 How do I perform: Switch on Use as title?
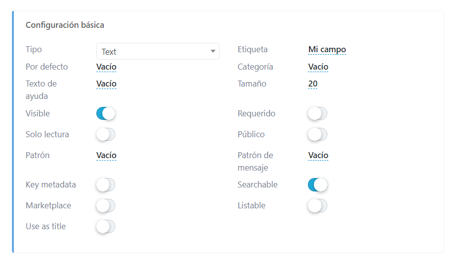pyautogui.click(x=106, y=227)
